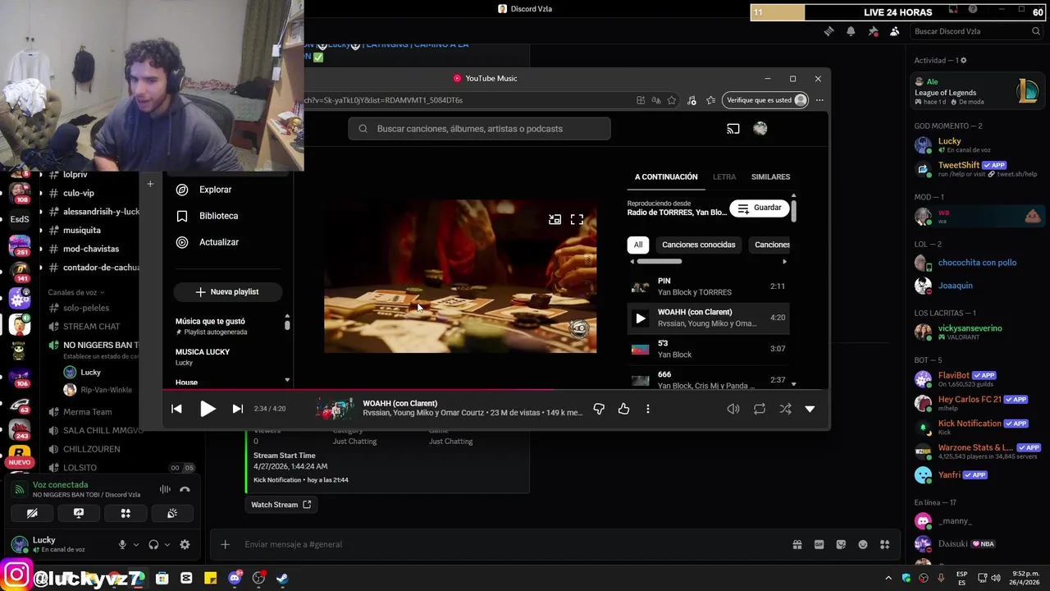The height and width of the screenshot is (591, 1050).
Task: Enter fullscreen on the video player
Action: [577, 219]
